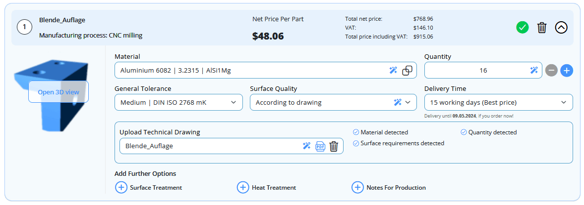Click the magic wand in technical drawing field

(306, 146)
